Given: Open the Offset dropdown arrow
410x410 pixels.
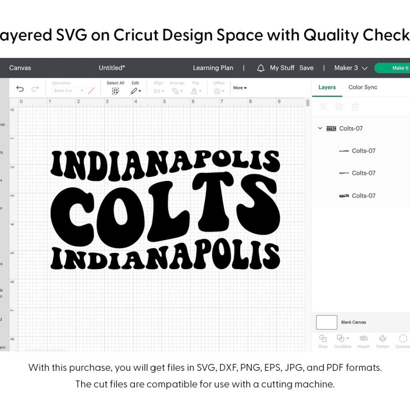Looking at the screenshot, I should tap(223, 91).
